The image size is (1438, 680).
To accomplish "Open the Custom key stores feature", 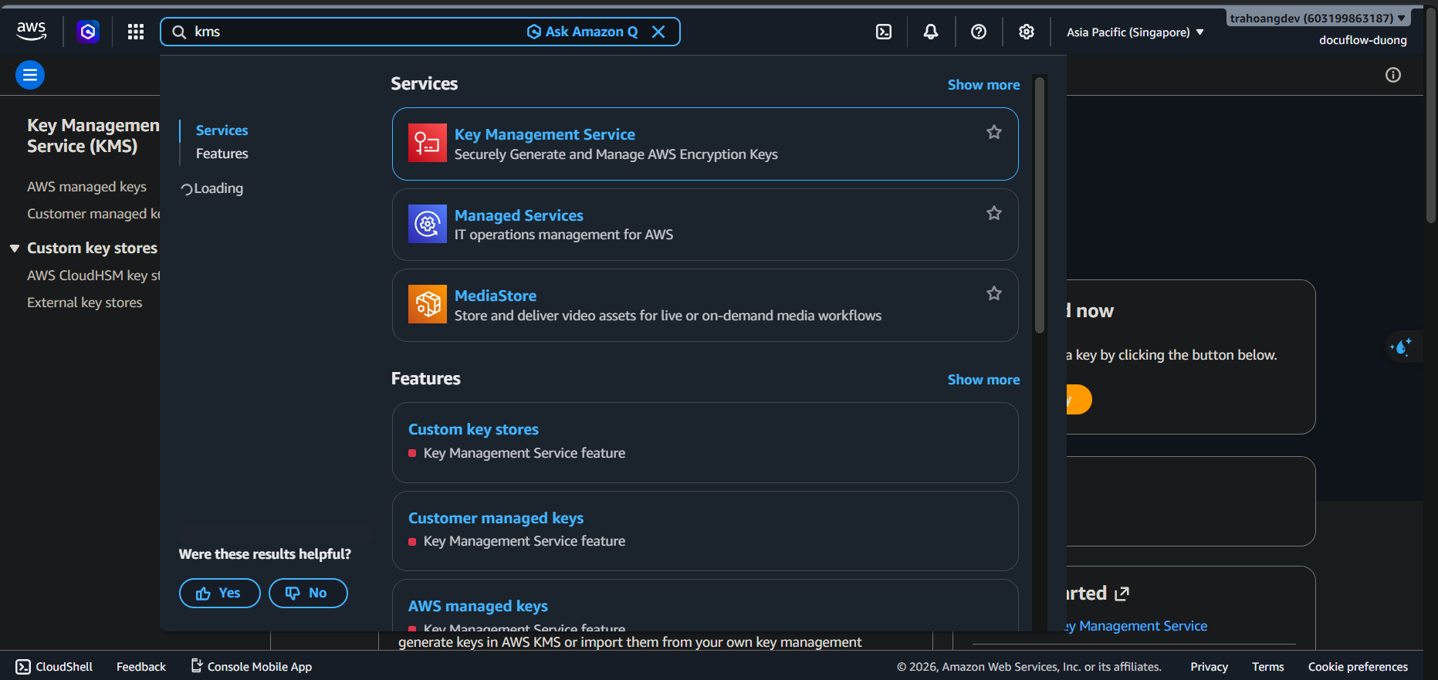I will click(x=473, y=429).
